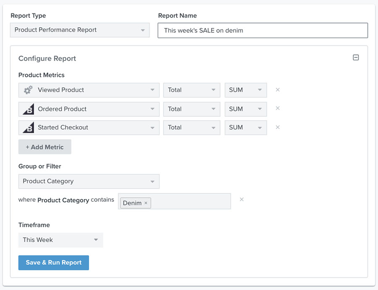The width and height of the screenshot is (378, 290).
Task: Click the filter values box containing Denim
Action: point(189,201)
